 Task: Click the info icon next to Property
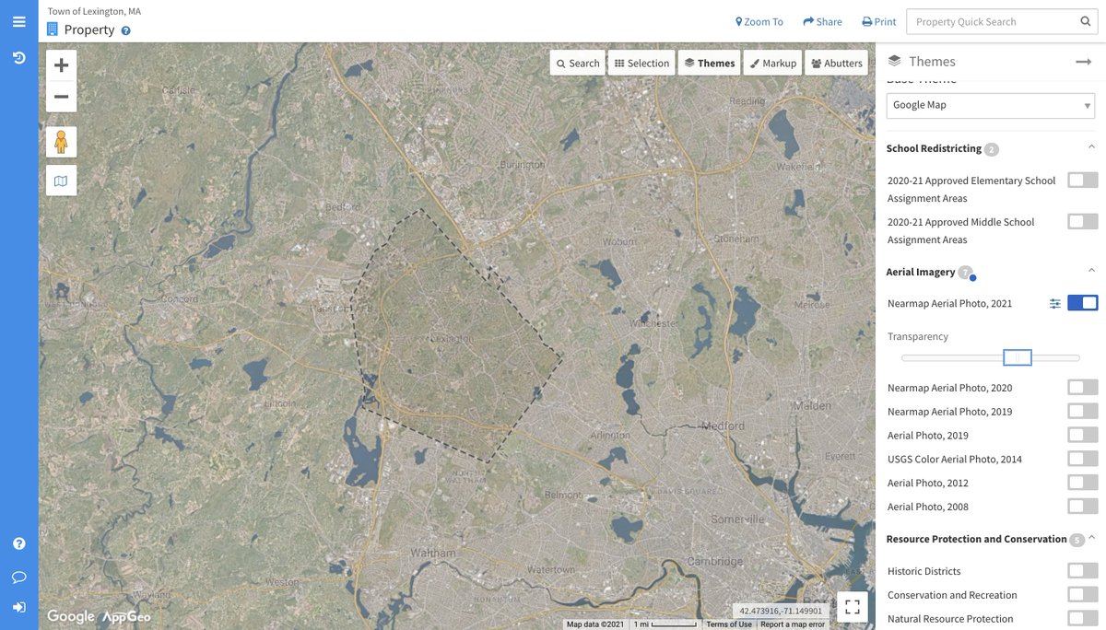(x=126, y=30)
